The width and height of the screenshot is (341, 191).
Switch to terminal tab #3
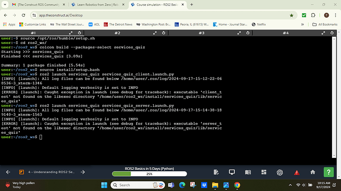point(202,33)
